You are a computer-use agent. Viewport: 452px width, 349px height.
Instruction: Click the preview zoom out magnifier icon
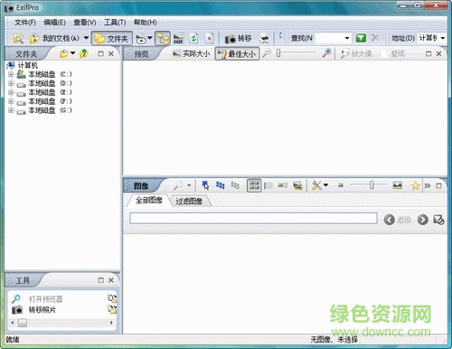click(x=267, y=53)
